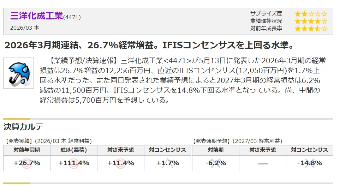Image resolution: width=346 pixels, height=186 pixels.
Task: Click the 業績進捗状況 star rating
Action: click(x=311, y=21)
